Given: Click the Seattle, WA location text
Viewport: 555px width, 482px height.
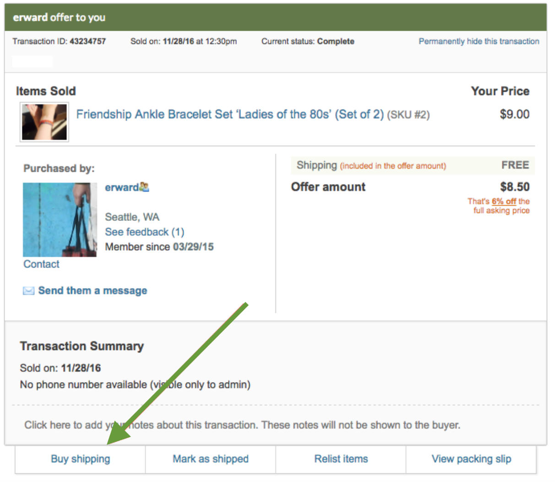Looking at the screenshot, I should [x=132, y=217].
